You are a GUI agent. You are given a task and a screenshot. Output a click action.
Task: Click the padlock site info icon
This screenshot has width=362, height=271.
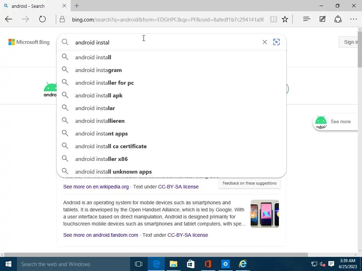(62, 19)
